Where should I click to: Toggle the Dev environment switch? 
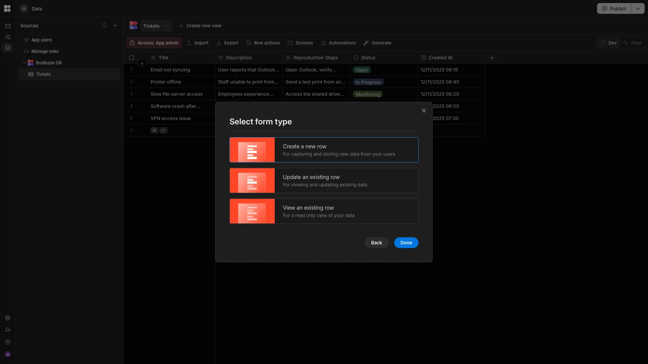tap(609, 43)
